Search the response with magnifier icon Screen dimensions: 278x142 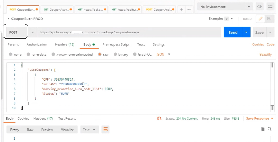270,129
